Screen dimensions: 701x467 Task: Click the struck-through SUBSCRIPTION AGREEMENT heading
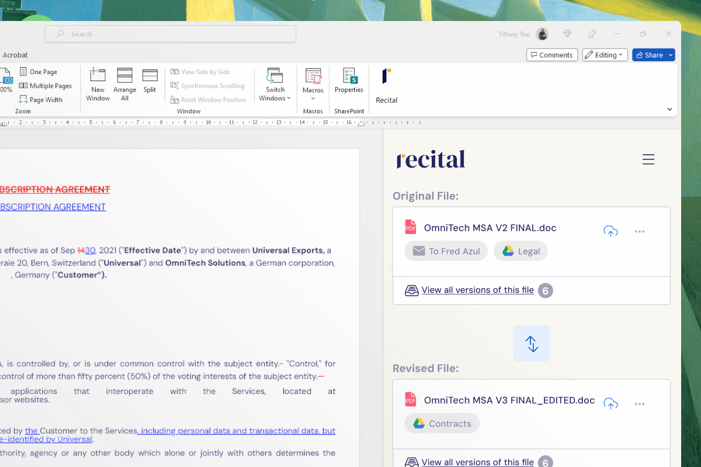55,189
